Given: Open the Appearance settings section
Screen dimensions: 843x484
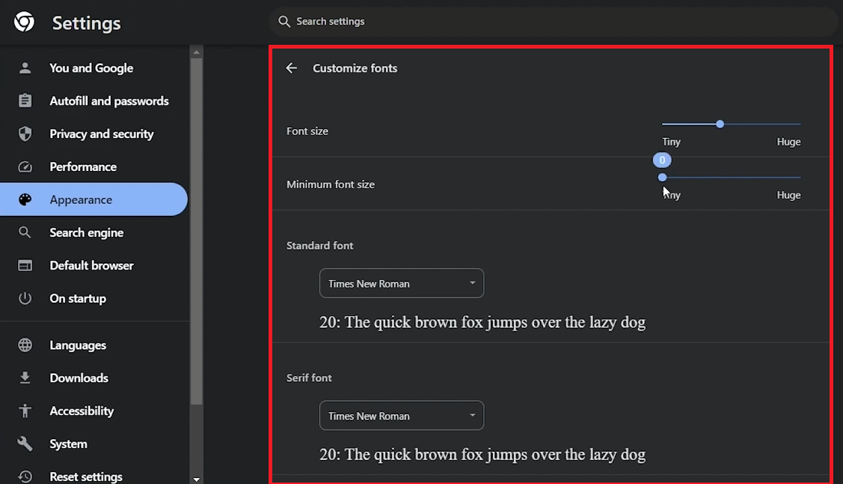Looking at the screenshot, I should click(81, 199).
